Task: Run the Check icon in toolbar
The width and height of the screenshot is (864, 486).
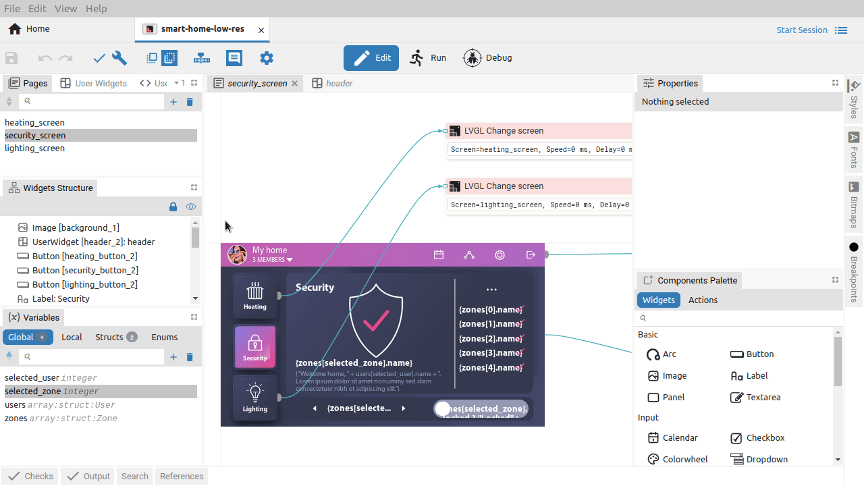Action: 99,58
